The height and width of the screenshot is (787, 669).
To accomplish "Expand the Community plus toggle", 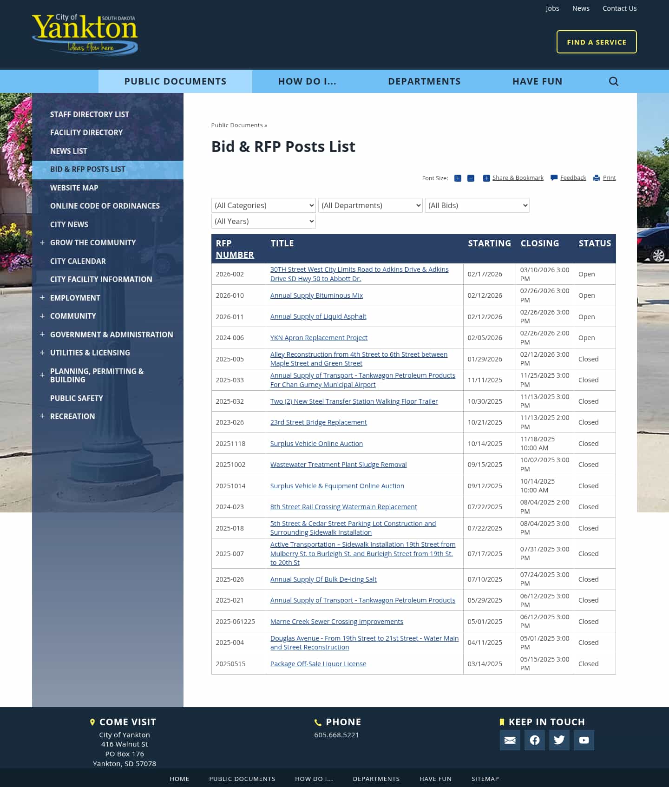I will tap(42, 316).
